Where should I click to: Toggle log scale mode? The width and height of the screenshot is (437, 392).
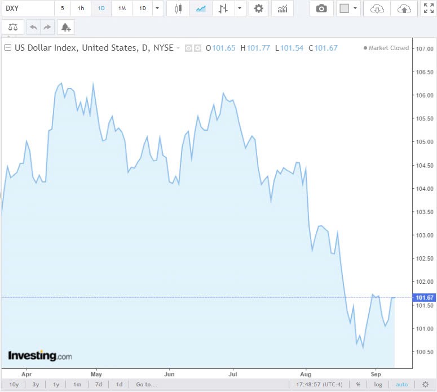(378, 385)
